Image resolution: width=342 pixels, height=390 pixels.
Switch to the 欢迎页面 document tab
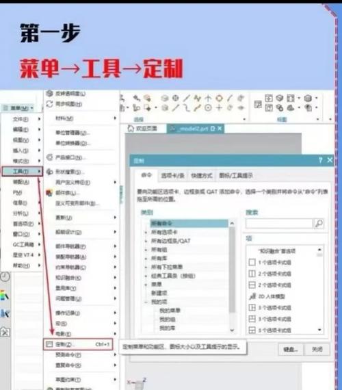click(143, 129)
